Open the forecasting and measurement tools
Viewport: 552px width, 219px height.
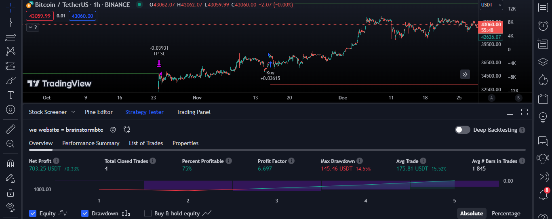(x=11, y=66)
